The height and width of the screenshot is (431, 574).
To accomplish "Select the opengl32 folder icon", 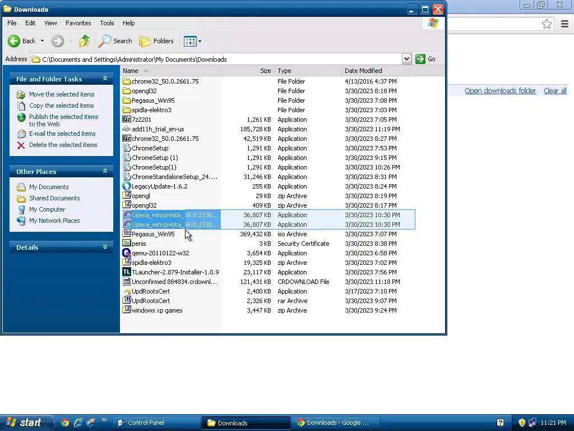I will pyautogui.click(x=127, y=91).
